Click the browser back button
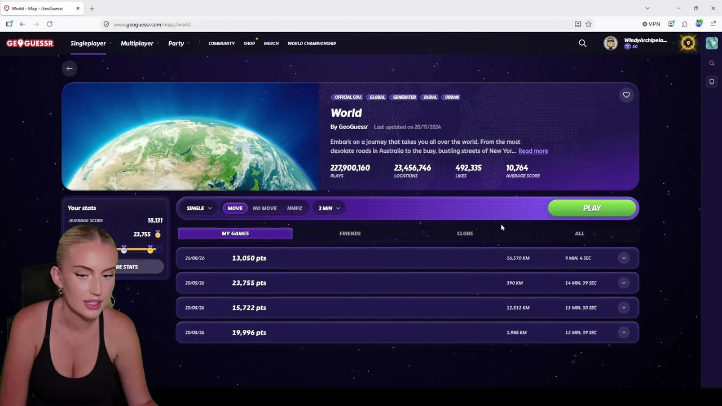 pos(23,24)
